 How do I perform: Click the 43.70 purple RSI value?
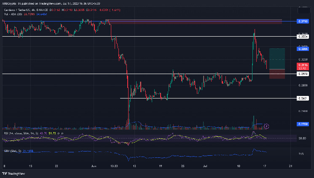pyautogui.click(x=43, y=133)
